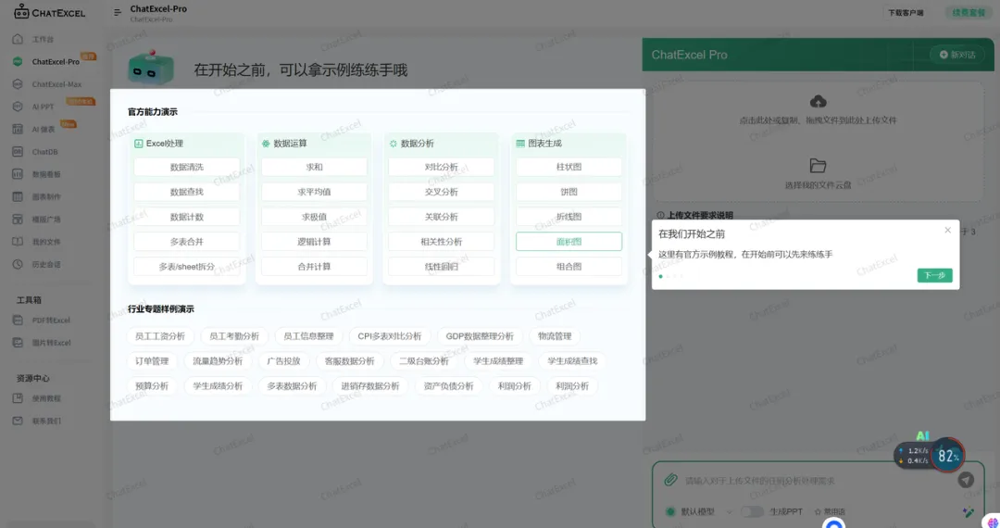Open the 我的文件 sidebar icon
1000x528 pixels.
click(x=18, y=242)
